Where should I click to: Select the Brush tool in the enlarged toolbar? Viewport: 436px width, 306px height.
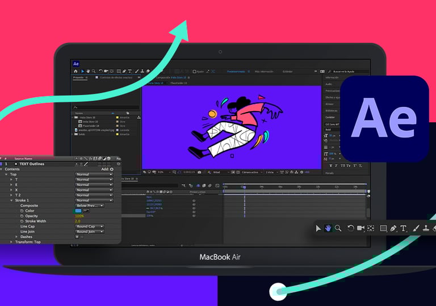click(416, 229)
